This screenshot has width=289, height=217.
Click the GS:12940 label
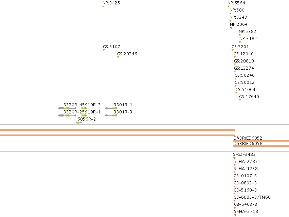(243, 54)
